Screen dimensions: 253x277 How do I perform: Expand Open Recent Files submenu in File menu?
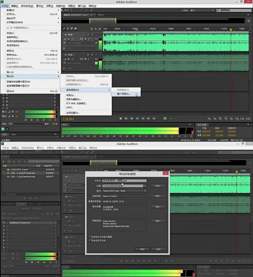(58, 22)
